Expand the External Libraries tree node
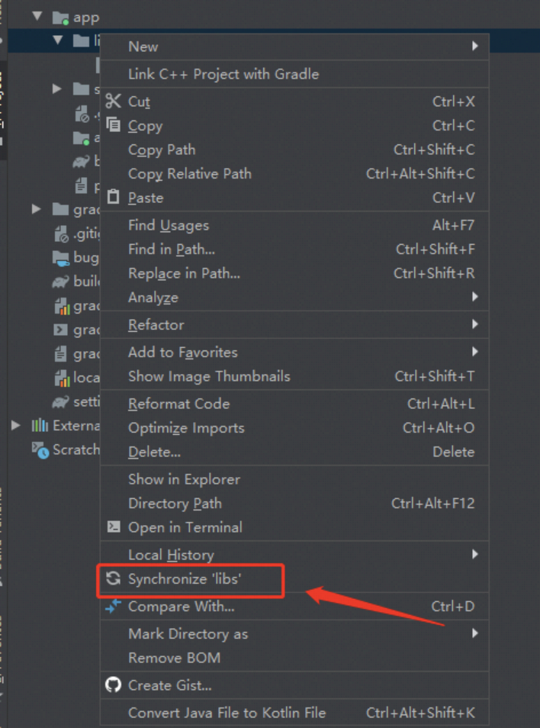 [x=16, y=425]
